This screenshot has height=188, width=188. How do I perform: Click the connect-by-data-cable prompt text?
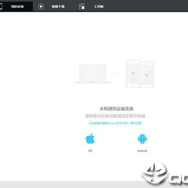116,116
